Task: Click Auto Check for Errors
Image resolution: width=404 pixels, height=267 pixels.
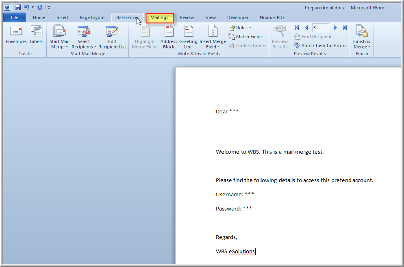Action: (x=320, y=46)
